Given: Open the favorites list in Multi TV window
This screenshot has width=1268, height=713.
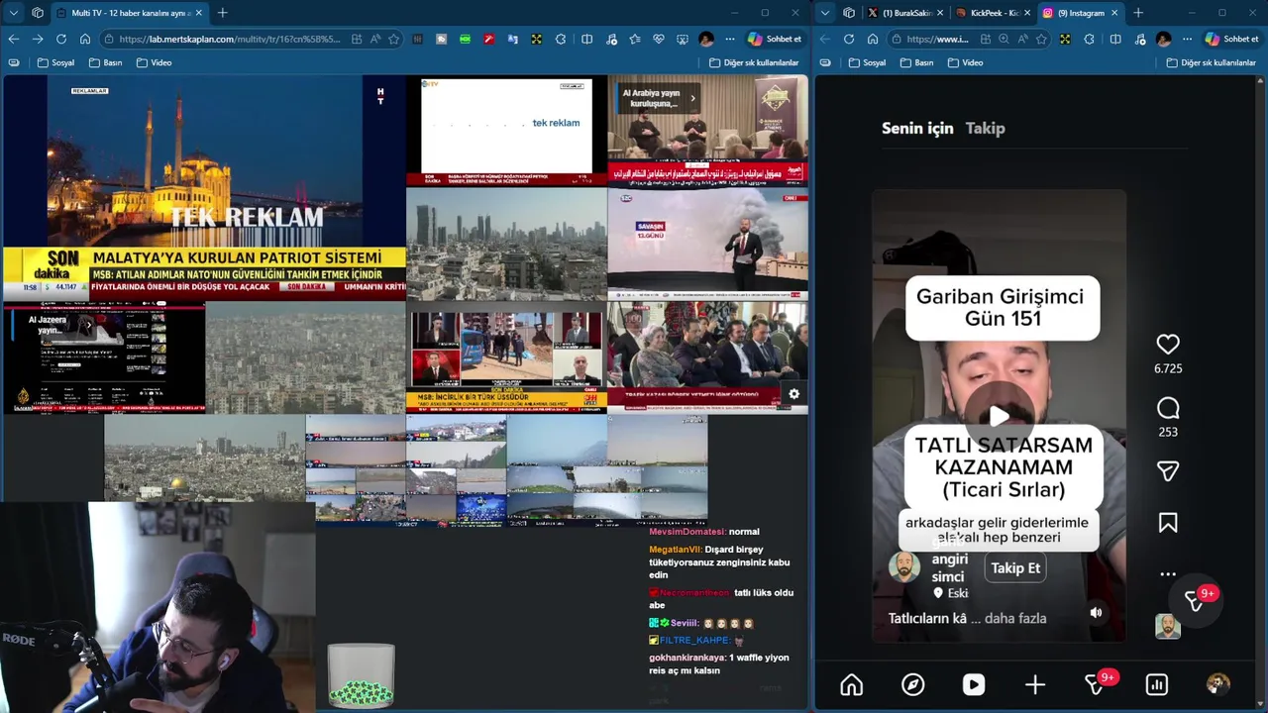Looking at the screenshot, I should pos(635,40).
